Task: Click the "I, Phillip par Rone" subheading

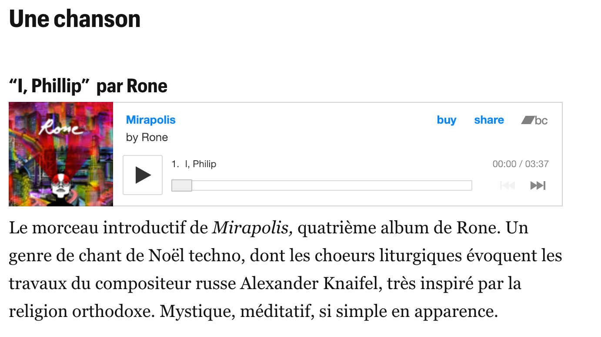Action: [x=88, y=86]
